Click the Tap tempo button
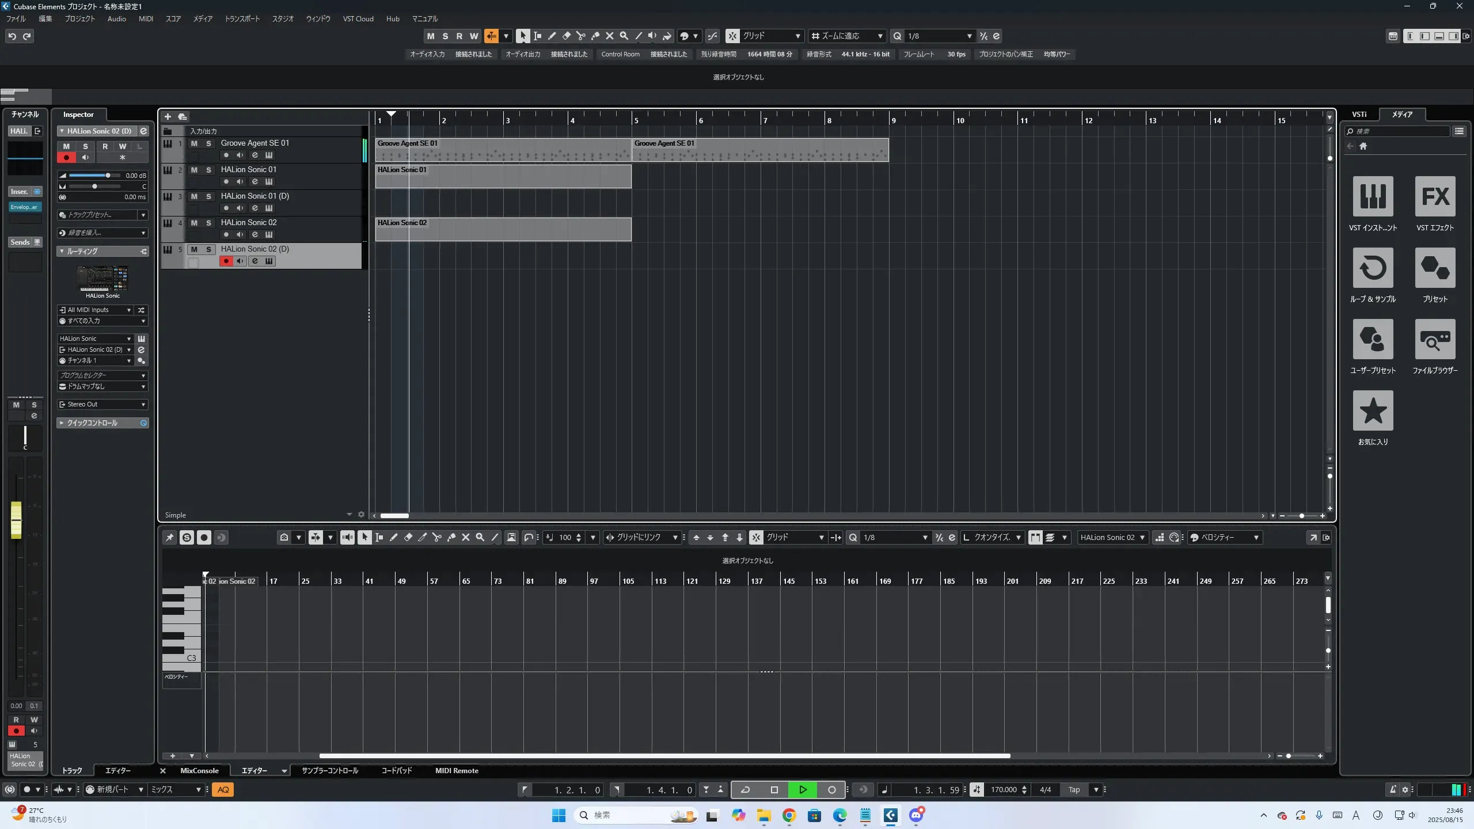The image size is (1474, 829). click(x=1074, y=789)
